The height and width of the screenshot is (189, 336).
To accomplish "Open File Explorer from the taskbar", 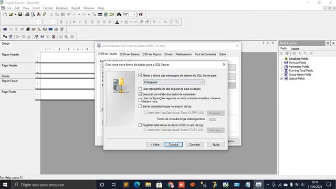I will [148, 184].
